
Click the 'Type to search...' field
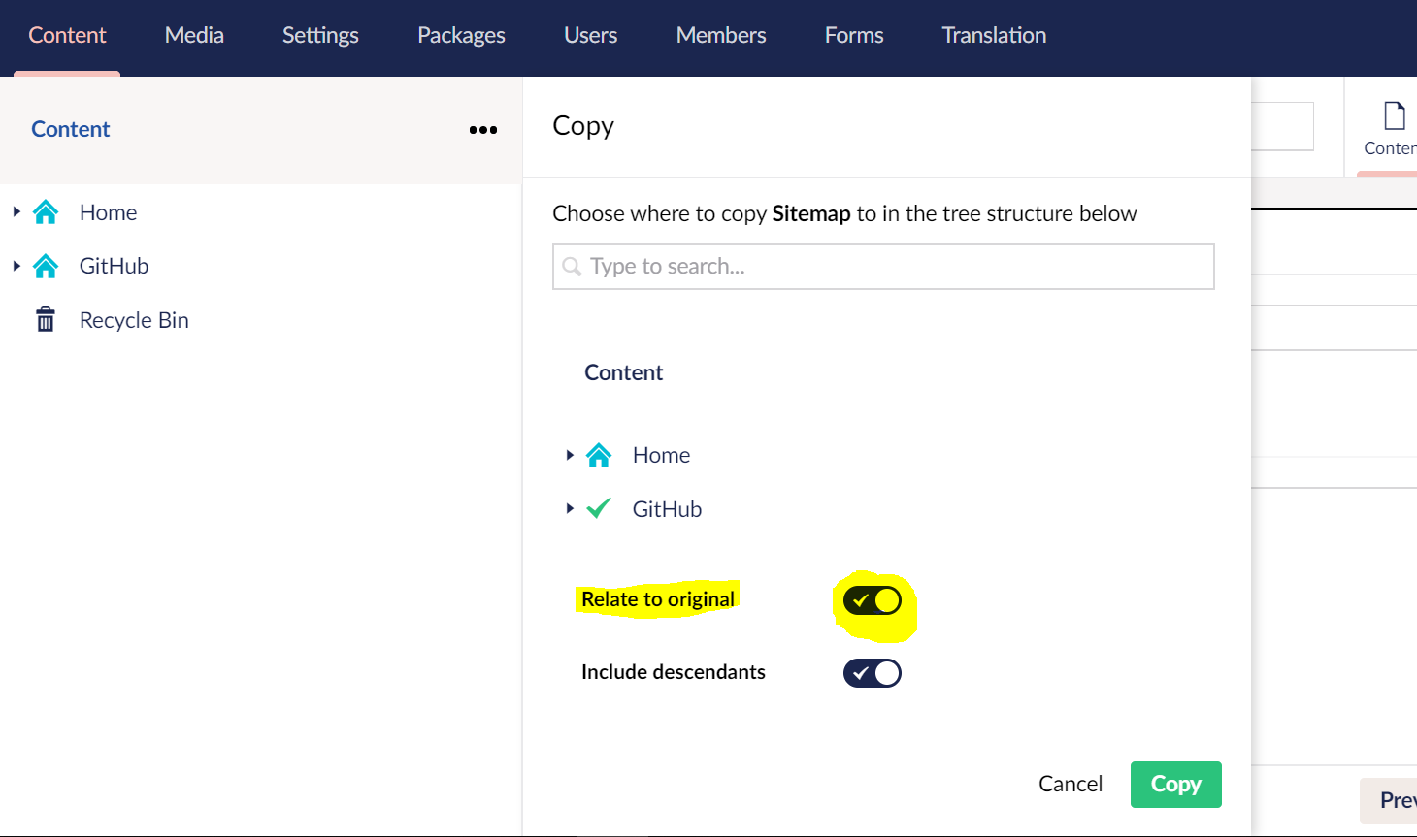pos(883,267)
